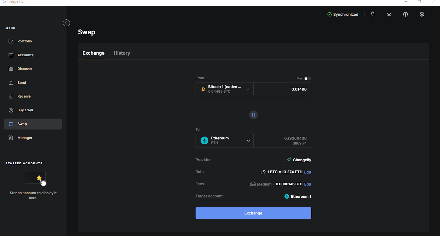The width and height of the screenshot is (440, 236).
Task: Click the Synchronized status icon
Action: pyautogui.click(x=329, y=14)
